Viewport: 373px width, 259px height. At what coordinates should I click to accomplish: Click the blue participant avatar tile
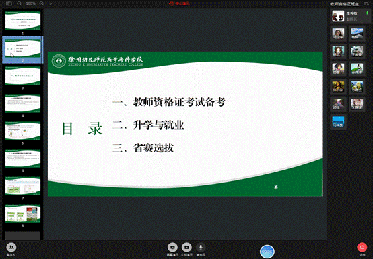[x=338, y=122]
